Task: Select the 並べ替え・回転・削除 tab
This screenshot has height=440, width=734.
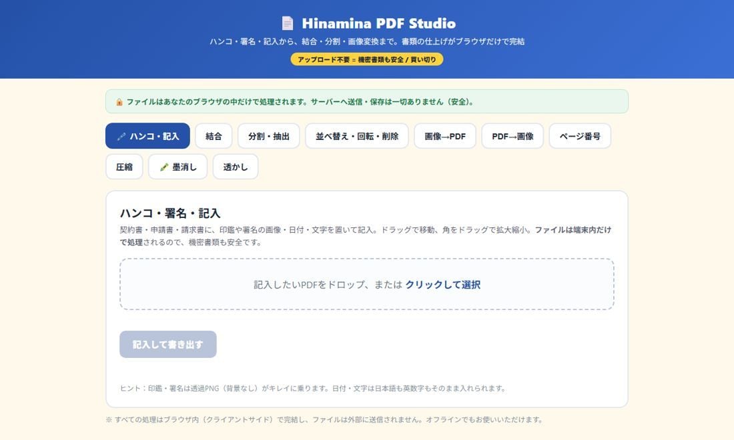Action: click(x=357, y=136)
